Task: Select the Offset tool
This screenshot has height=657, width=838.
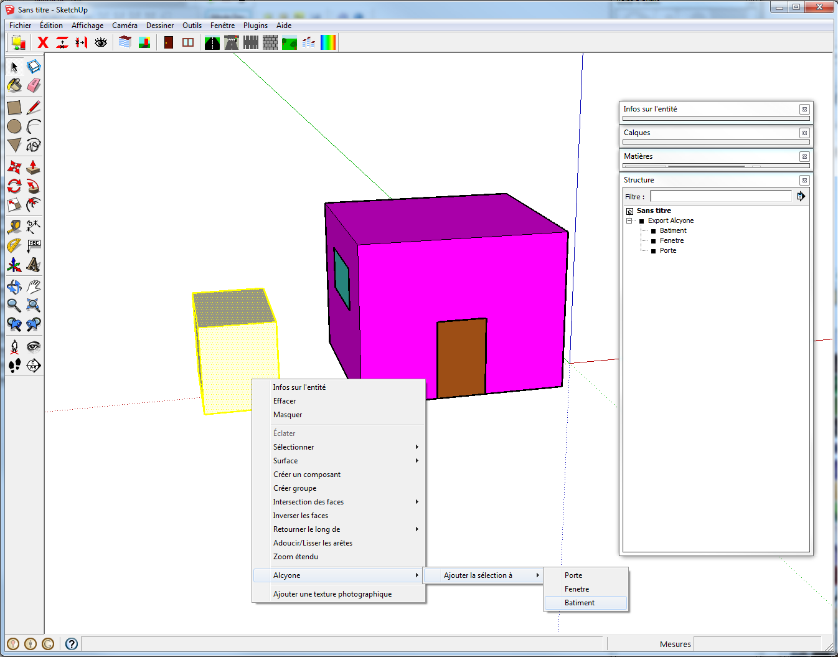Action: coord(34,204)
